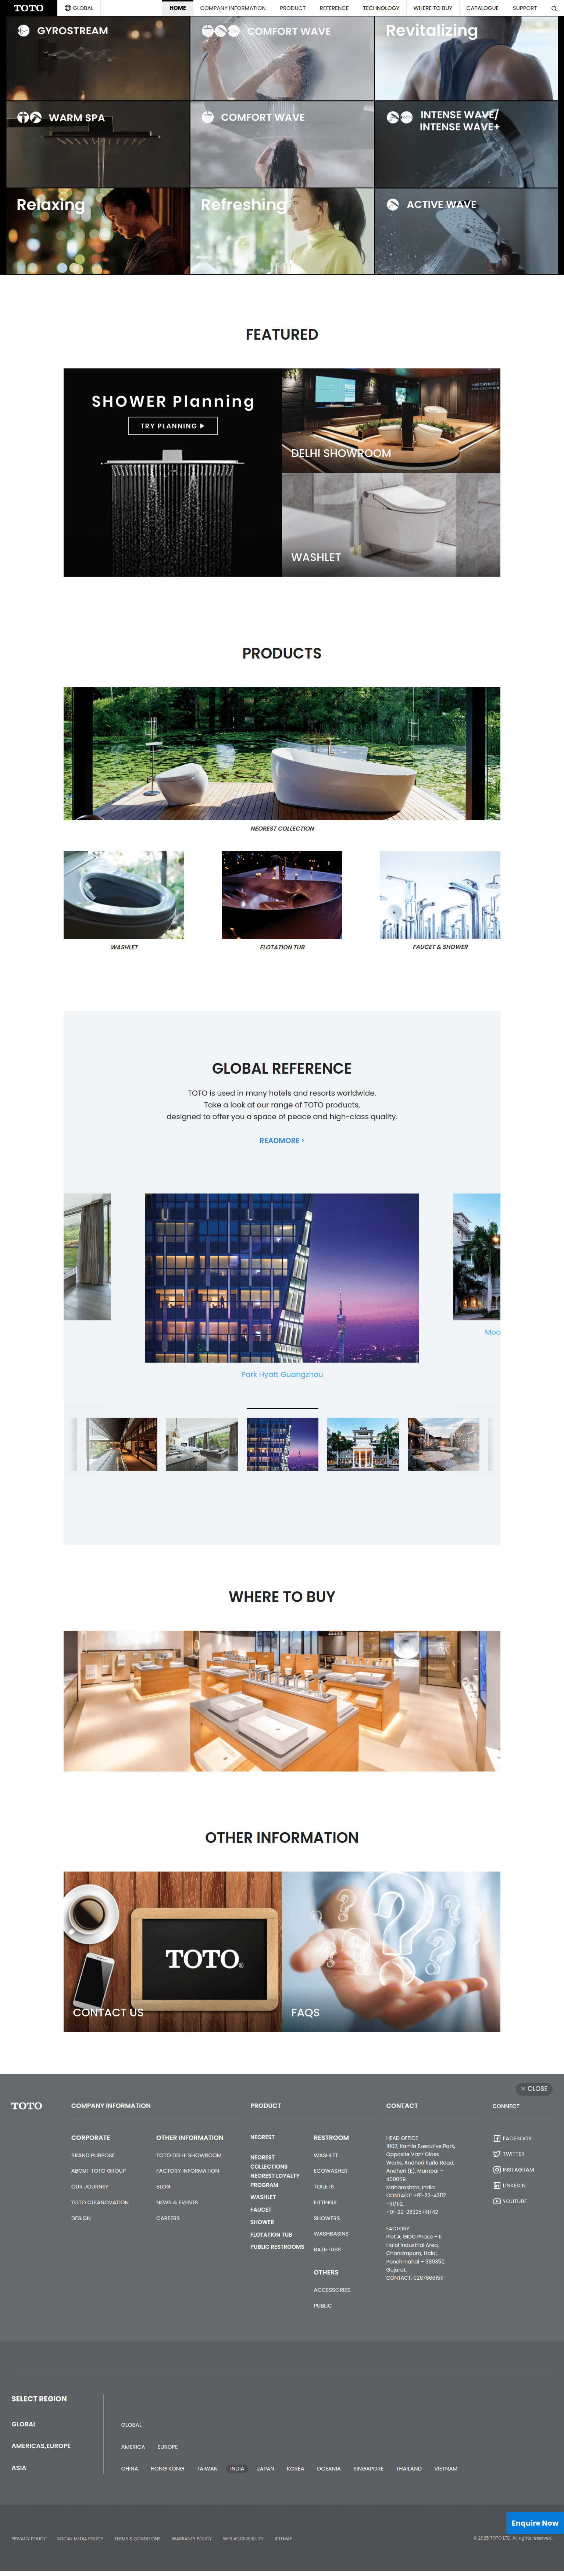Click the Park Hyatt Guangzhou caption
Viewport: 564px width, 2572px height.
tap(282, 1375)
